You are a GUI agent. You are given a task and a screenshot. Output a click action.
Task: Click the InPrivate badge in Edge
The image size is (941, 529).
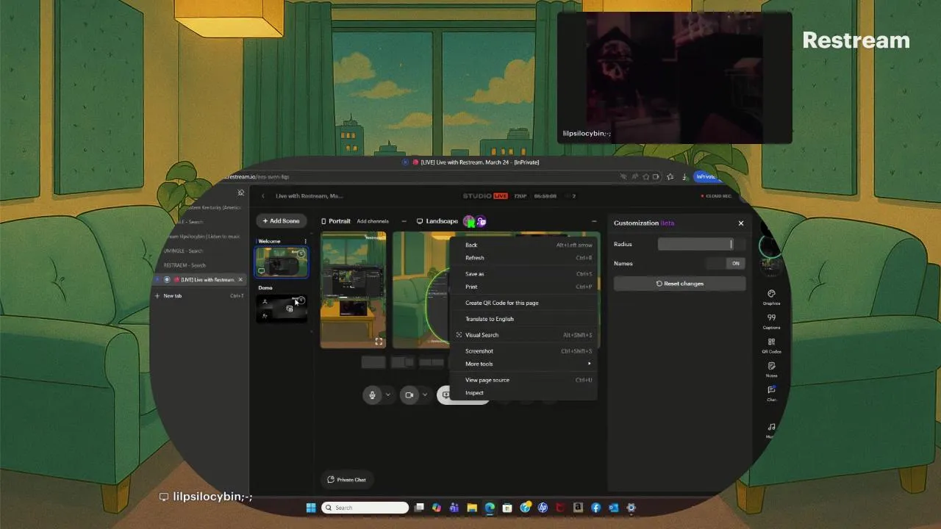pos(706,176)
